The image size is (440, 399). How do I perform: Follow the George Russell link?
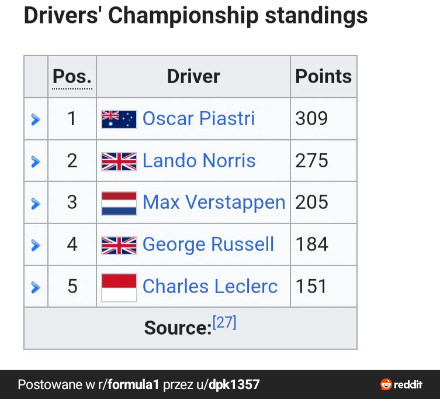click(208, 245)
